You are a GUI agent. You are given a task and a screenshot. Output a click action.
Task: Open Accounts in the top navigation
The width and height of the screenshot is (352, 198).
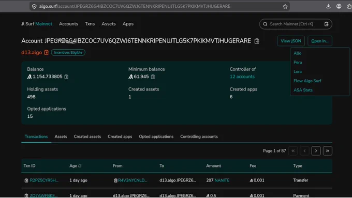point(68,24)
